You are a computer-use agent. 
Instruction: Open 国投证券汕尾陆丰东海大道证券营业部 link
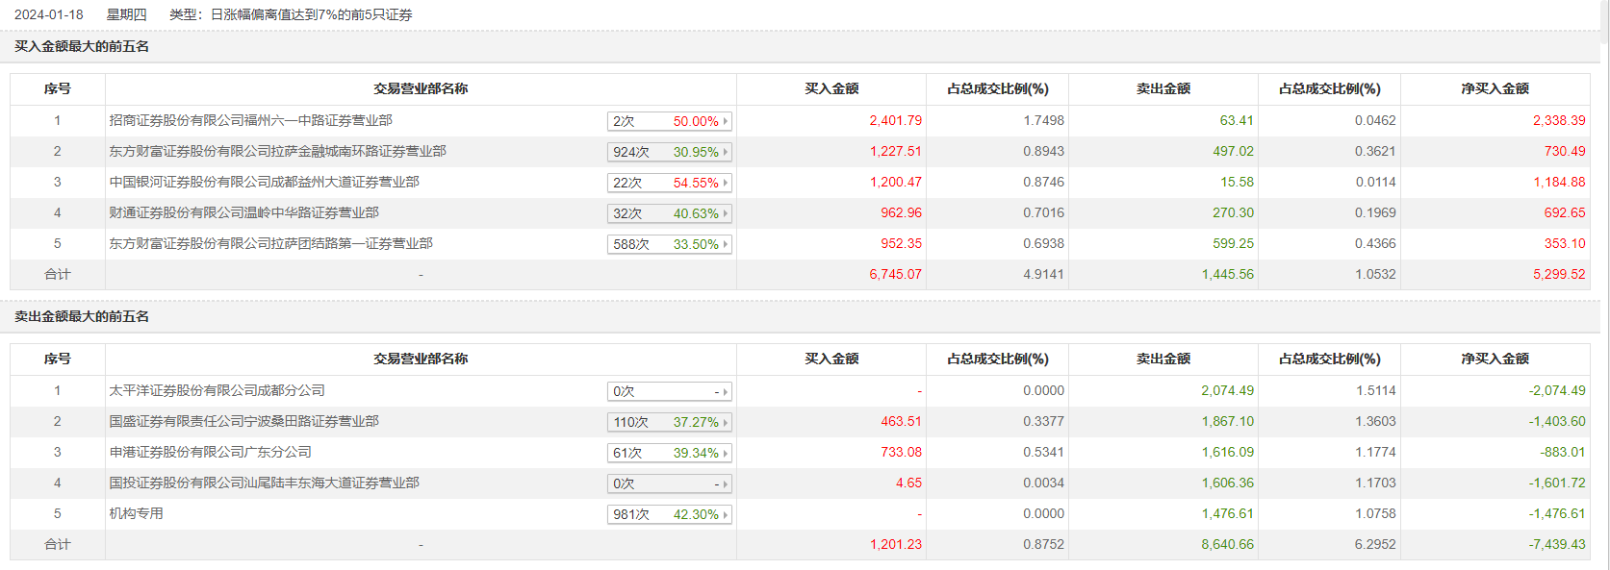click(264, 483)
